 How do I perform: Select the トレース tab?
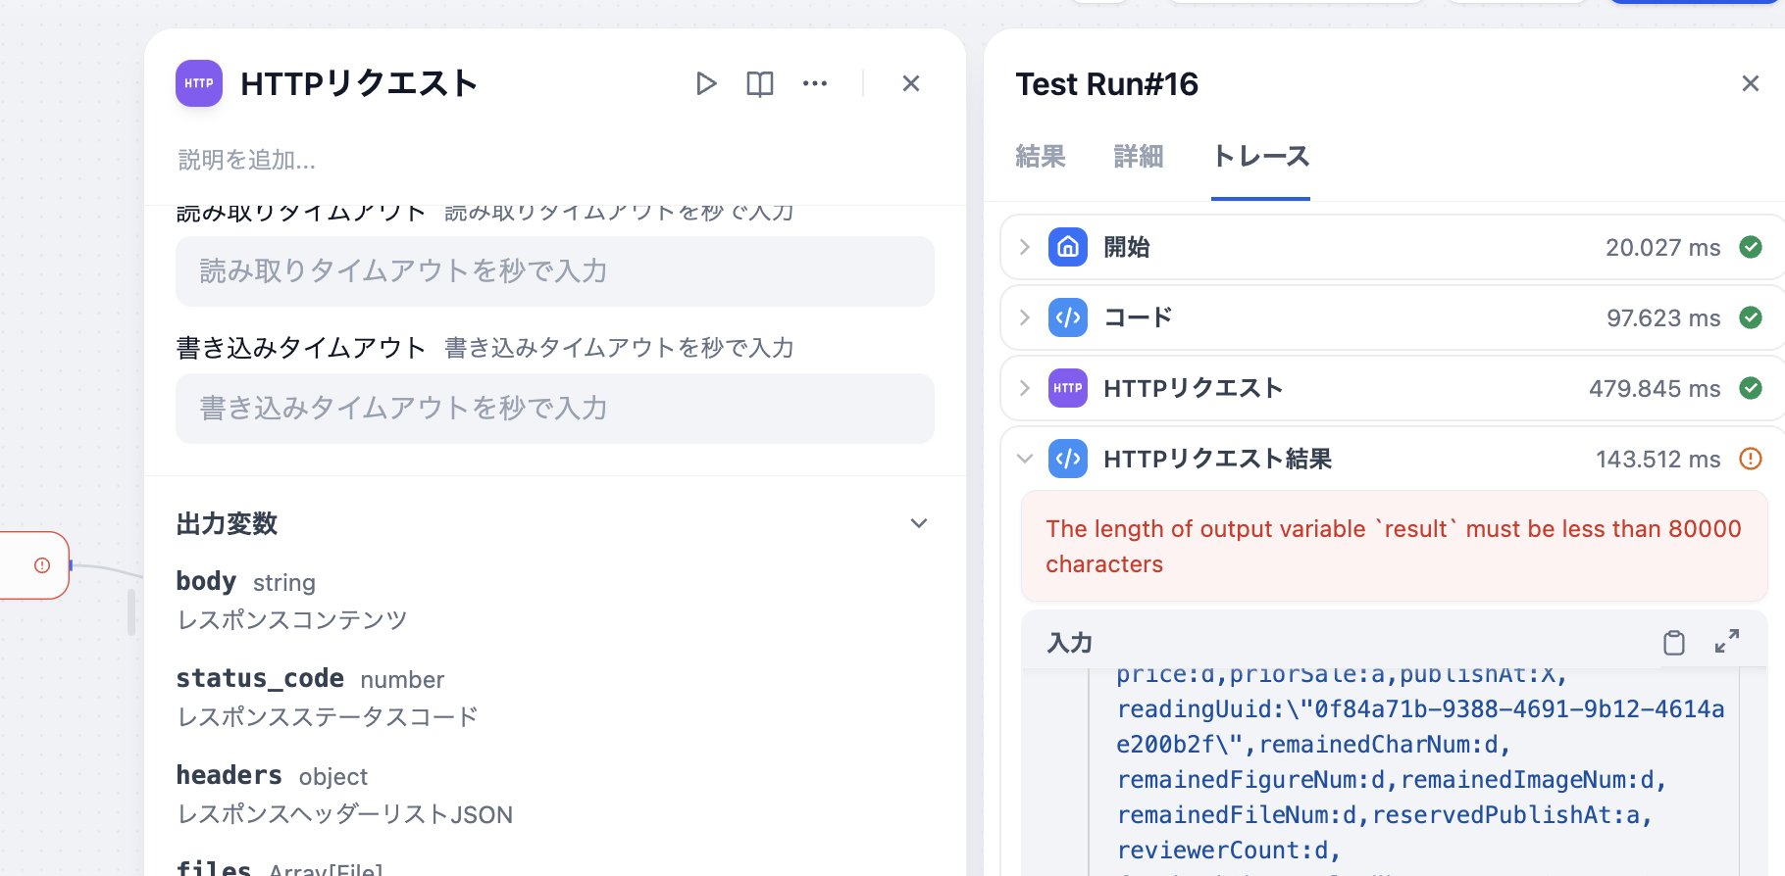(x=1260, y=157)
